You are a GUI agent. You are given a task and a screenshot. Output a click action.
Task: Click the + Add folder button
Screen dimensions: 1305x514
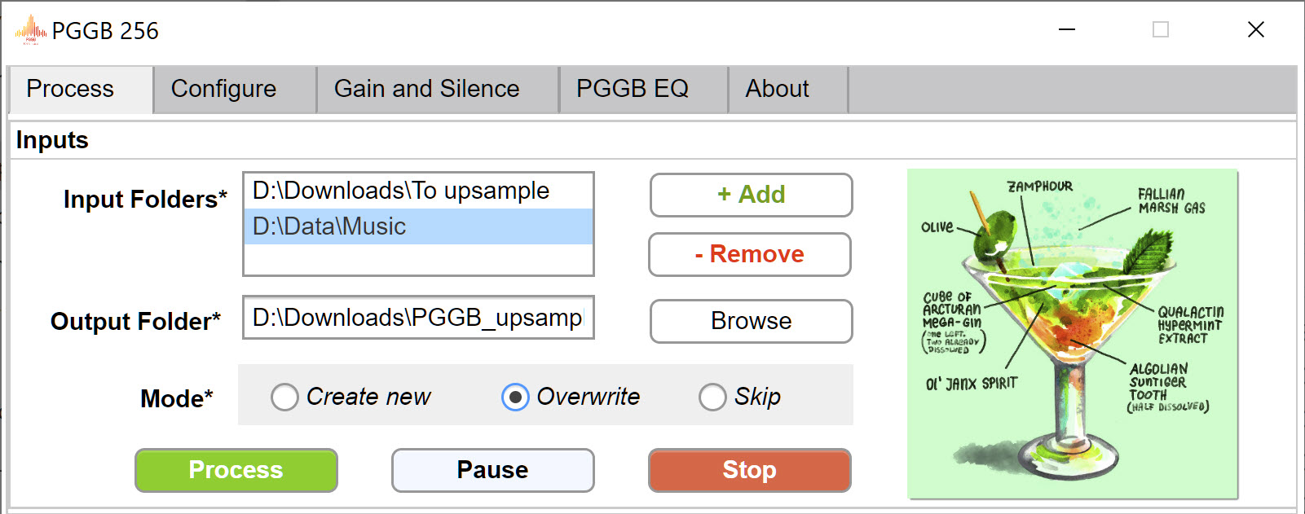point(752,195)
